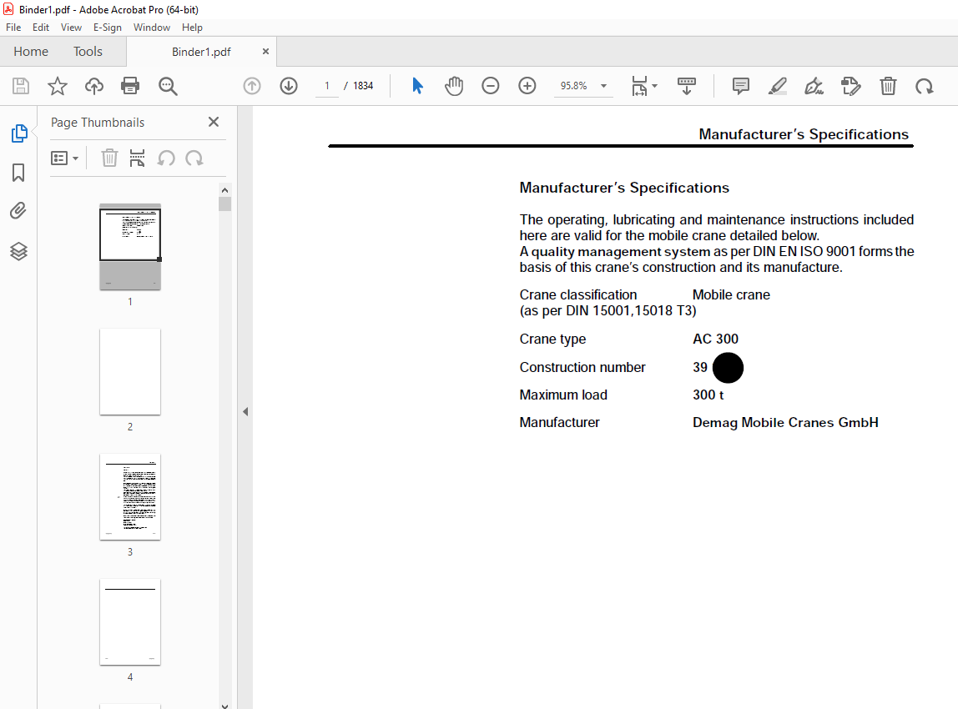Open the Sign document pen tool

(814, 86)
